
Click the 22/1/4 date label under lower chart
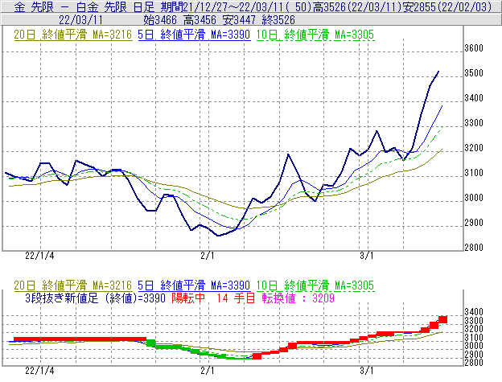pyautogui.click(x=39, y=371)
